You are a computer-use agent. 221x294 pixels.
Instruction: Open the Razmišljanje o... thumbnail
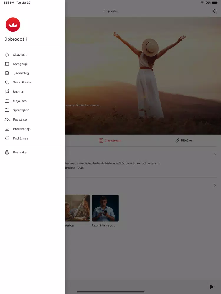(x=105, y=208)
